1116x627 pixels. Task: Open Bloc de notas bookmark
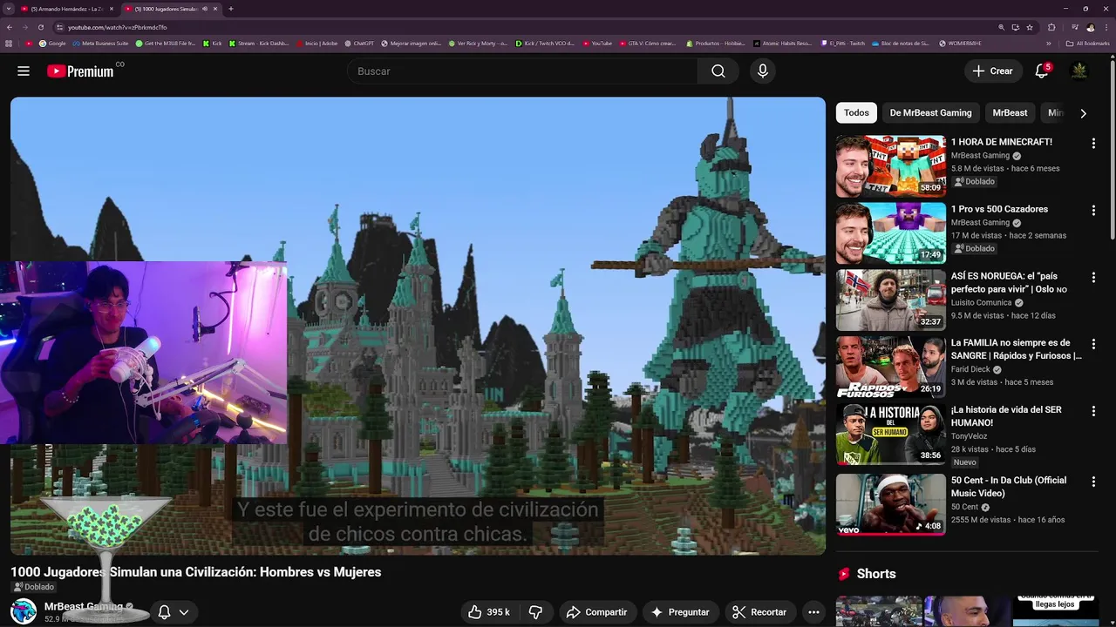click(900, 43)
